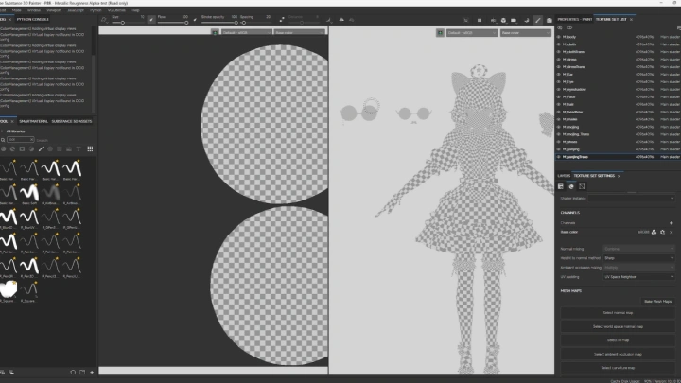Open the Normal mixing Combine dropdown
The width and height of the screenshot is (681, 383).
[x=638, y=249]
